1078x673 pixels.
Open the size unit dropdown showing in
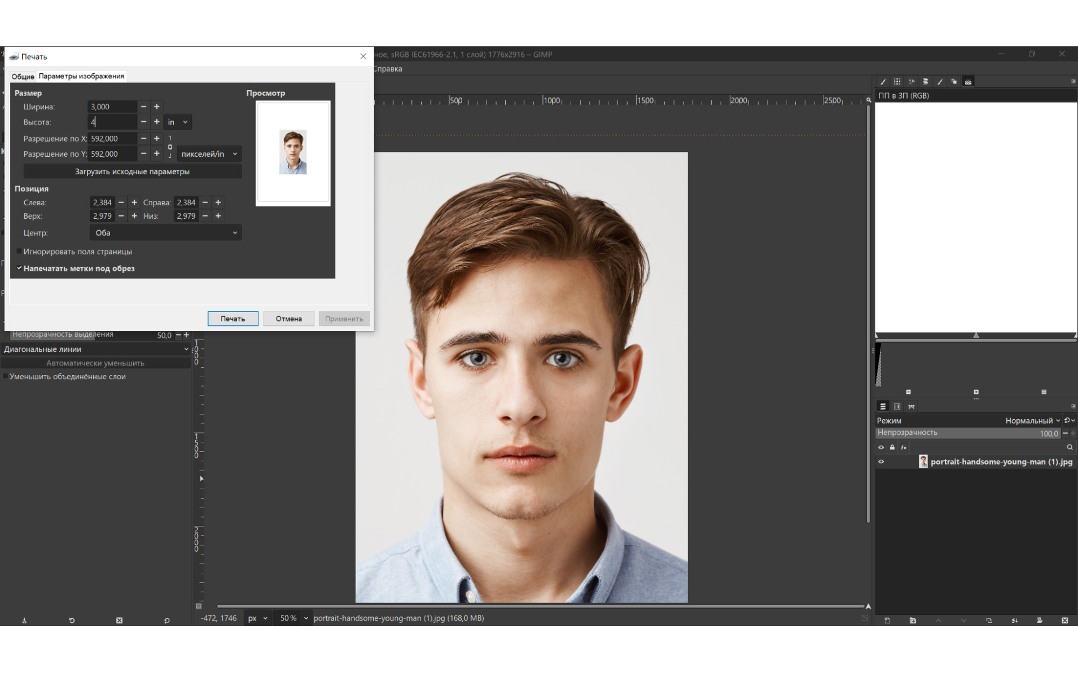pyautogui.click(x=177, y=122)
